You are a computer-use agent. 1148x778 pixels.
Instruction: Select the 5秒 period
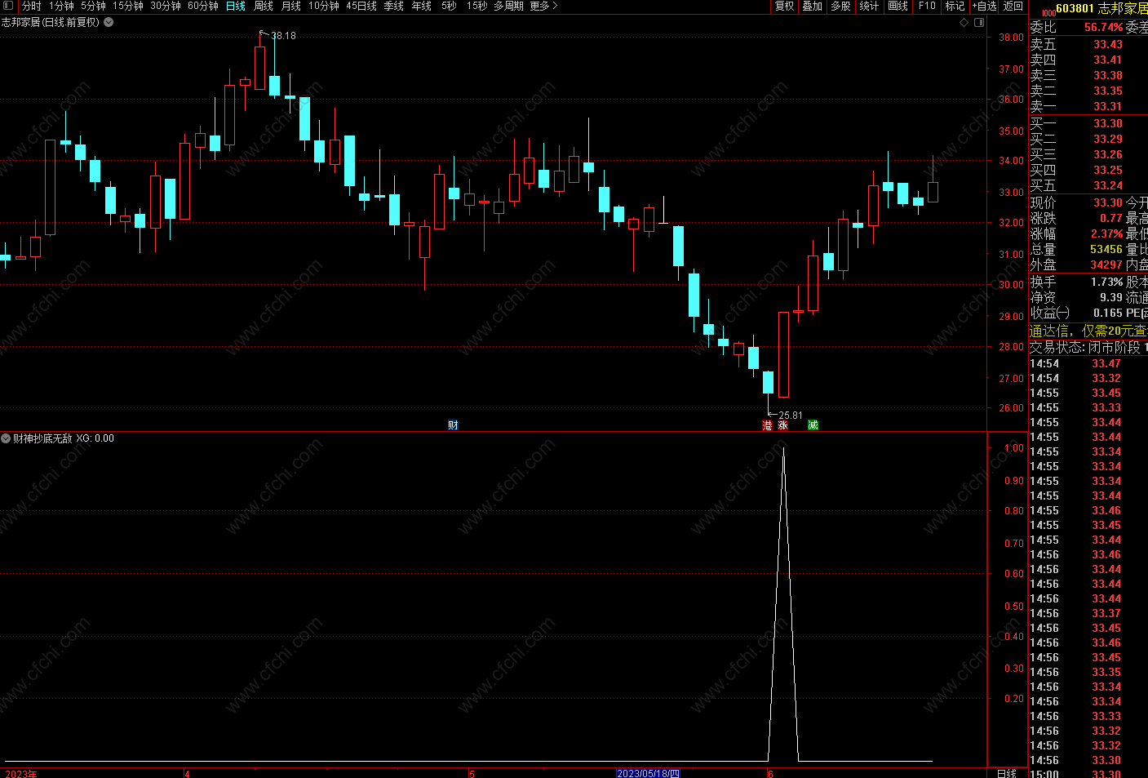450,6
